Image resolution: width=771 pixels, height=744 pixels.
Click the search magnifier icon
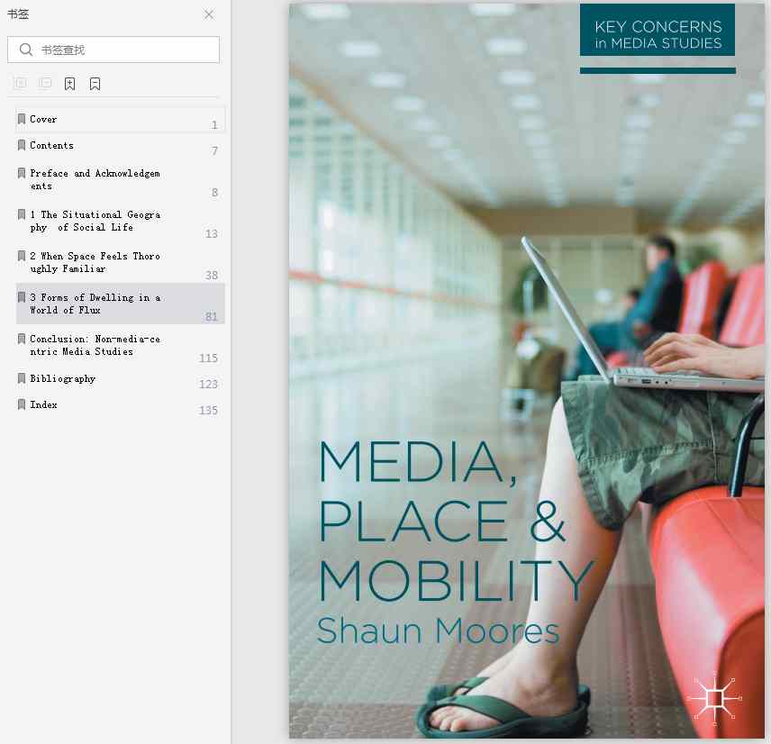point(25,50)
